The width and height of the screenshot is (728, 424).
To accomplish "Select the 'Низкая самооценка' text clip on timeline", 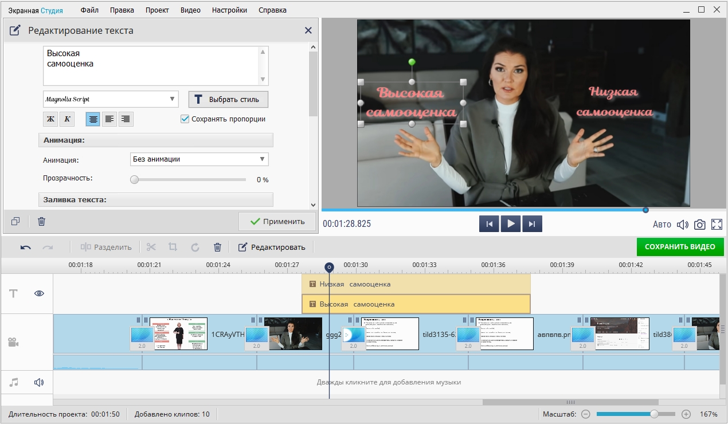I will coord(416,284).
